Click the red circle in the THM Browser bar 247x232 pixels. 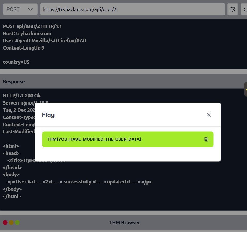click(x=5, y=222)
